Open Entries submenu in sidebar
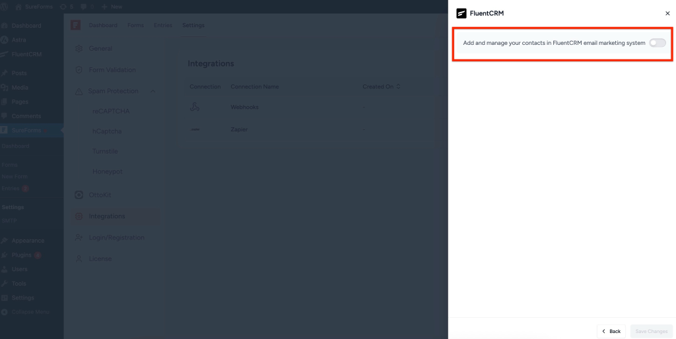 [x=11, y=188]
